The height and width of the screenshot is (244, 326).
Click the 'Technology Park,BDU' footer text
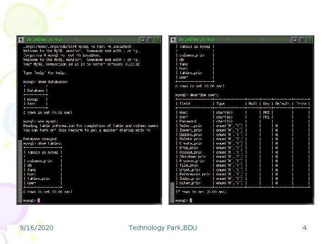coord(163,228)
